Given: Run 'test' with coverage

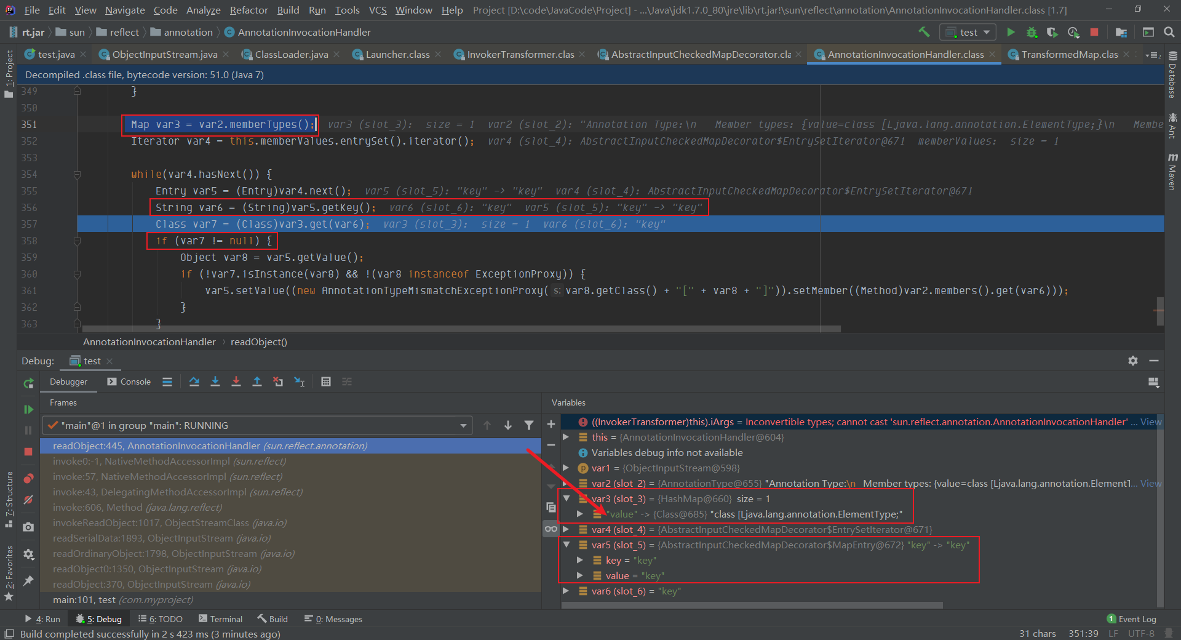Looking at the screenshot, I should [x=1052, y=32].
